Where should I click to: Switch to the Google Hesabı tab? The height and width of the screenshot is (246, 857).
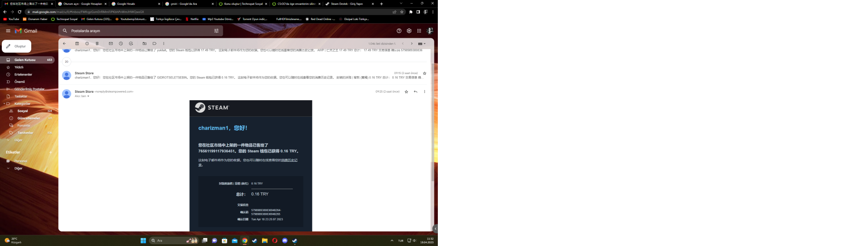tap(136, 4)
